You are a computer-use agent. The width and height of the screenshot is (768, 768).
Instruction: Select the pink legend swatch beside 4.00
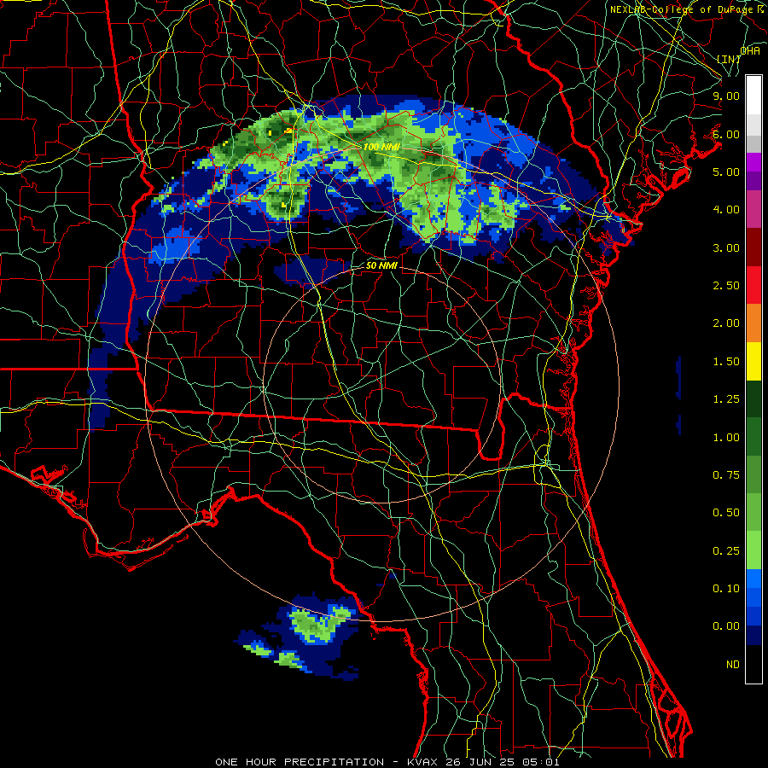point(753,210)
